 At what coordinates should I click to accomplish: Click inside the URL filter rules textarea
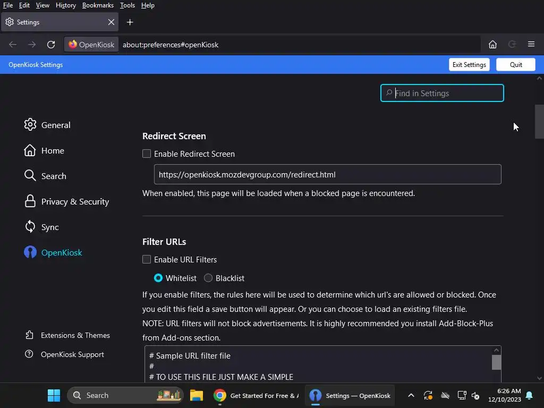click(318, 364)
